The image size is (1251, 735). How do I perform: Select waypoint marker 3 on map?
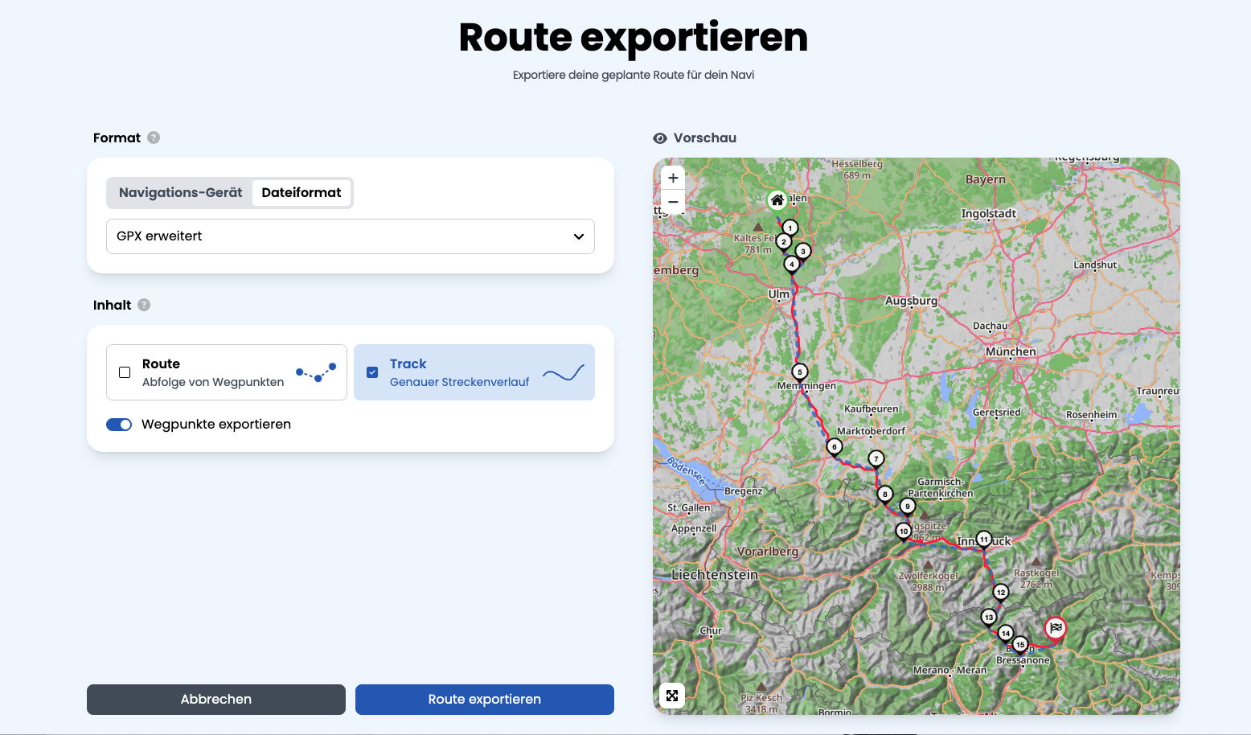pyautogui.click(x=802, y=252)
